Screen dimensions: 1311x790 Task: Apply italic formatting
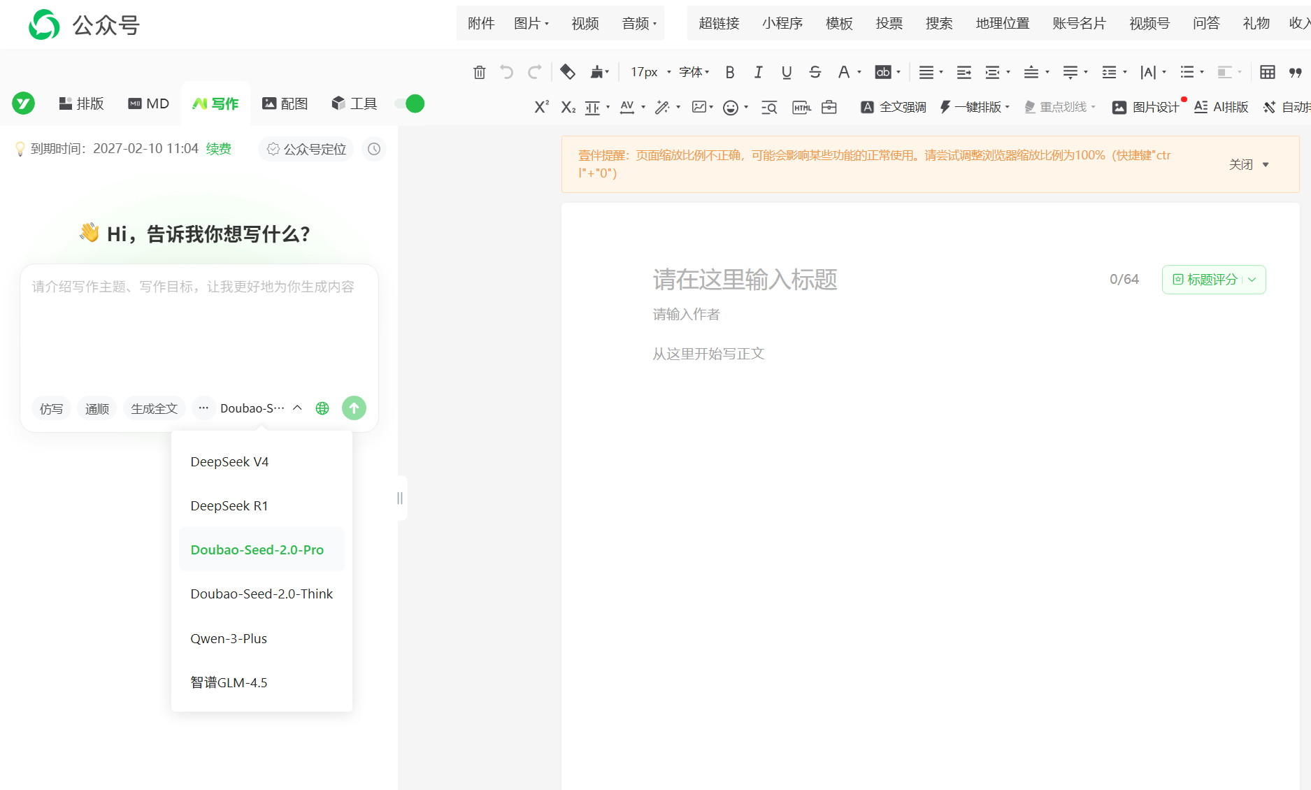(x=758, y=72)
